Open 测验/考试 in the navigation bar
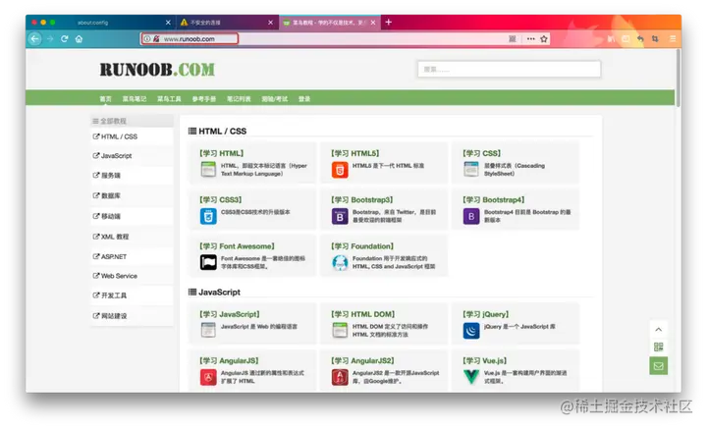The image size is (707, 429). (275, 99)
